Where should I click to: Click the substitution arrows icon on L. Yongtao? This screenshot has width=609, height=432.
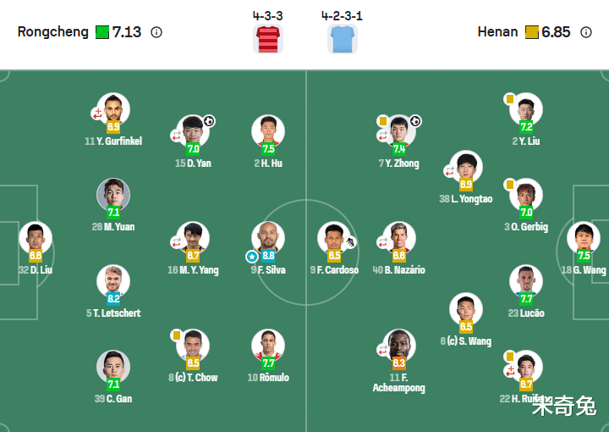point(450,171)
